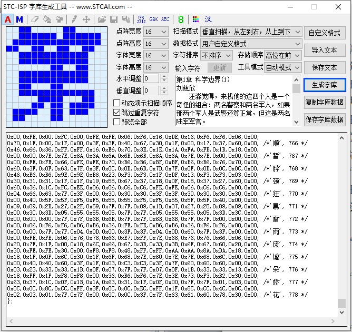Open 点阵宽度 dropdown
The width and height of the screenshot is (352, 332).
[156, 32]
